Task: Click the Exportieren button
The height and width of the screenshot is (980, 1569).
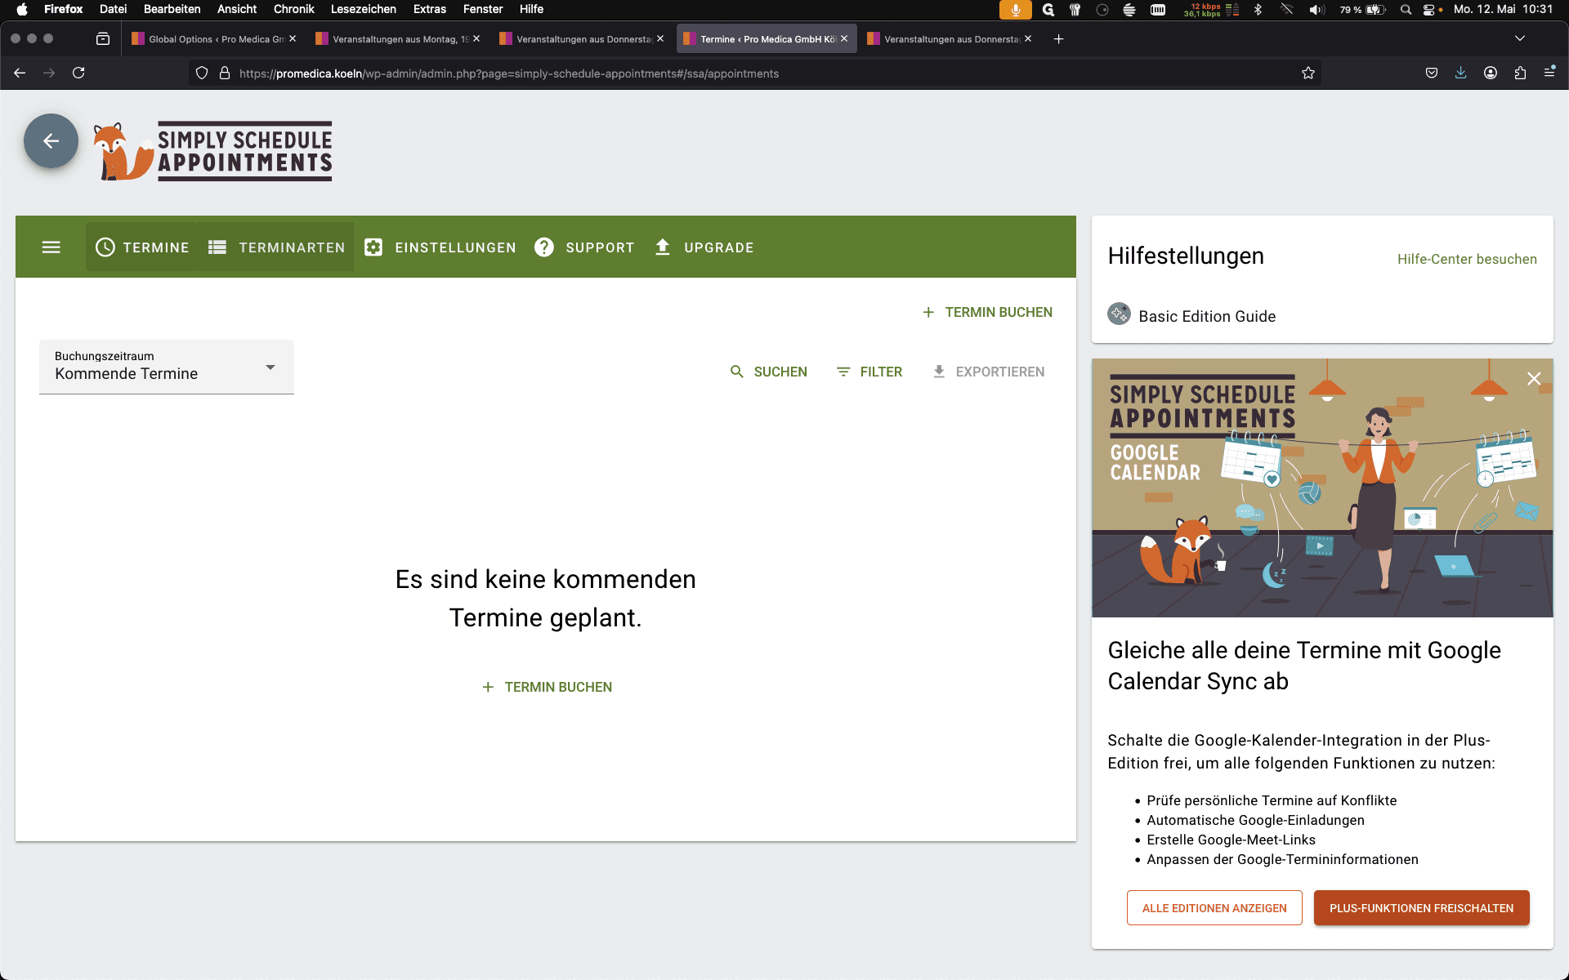Action: pyautogui.click(x=989, y=372)
